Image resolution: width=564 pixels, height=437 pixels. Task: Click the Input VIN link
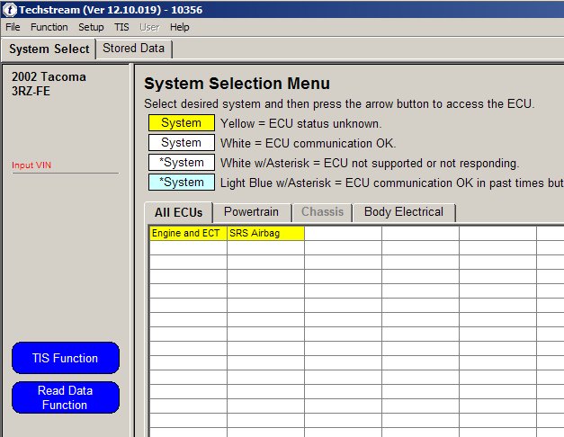pos(31,165)
